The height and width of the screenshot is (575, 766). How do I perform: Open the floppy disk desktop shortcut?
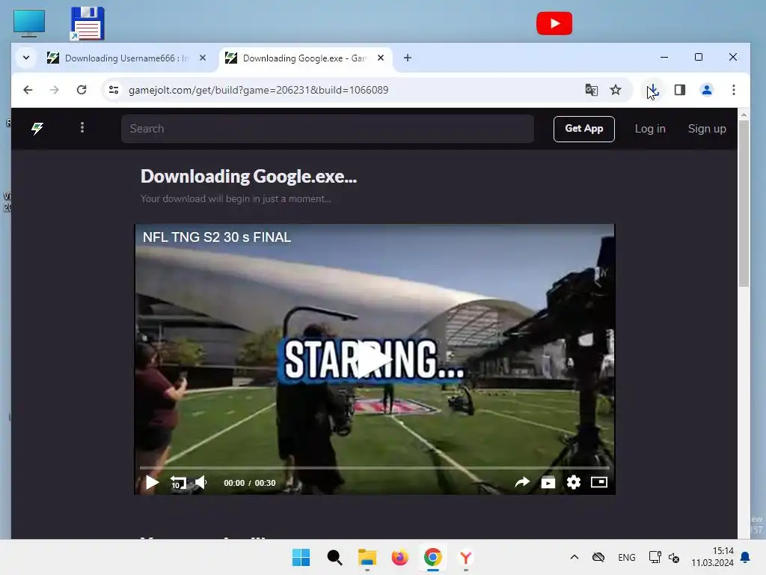pyautogui.click(x=88, y=23)
